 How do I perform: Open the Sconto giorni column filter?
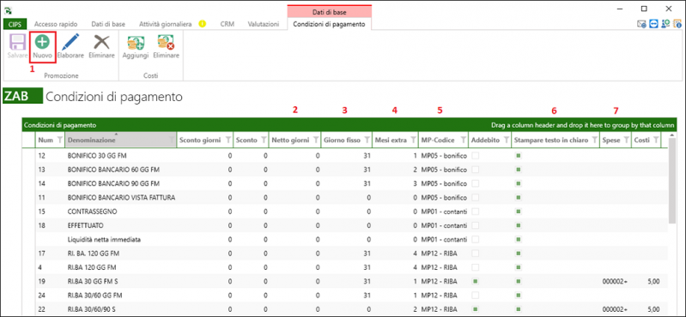click(x=228, y=141)
